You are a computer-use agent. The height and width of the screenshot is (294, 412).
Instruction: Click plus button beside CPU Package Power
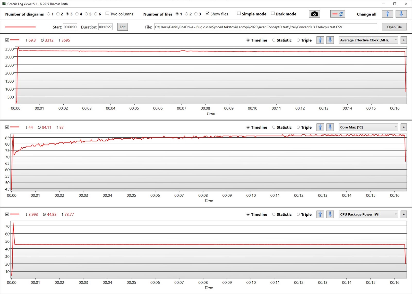pos(404,214)
